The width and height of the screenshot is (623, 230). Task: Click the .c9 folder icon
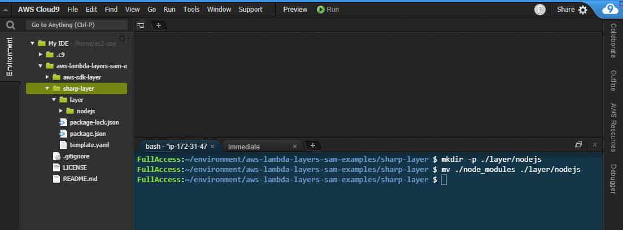49,54
